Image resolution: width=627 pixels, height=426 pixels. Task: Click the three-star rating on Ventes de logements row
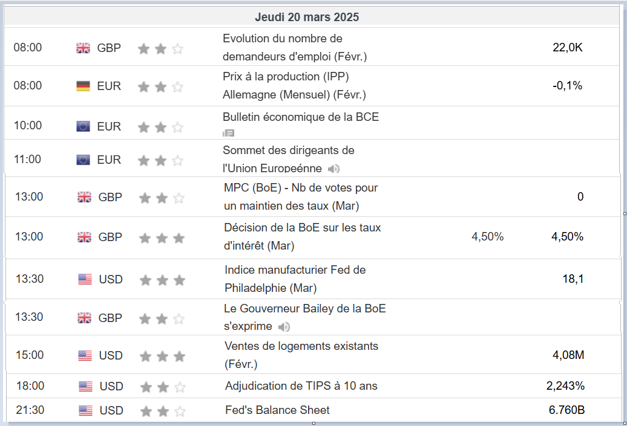162,356
